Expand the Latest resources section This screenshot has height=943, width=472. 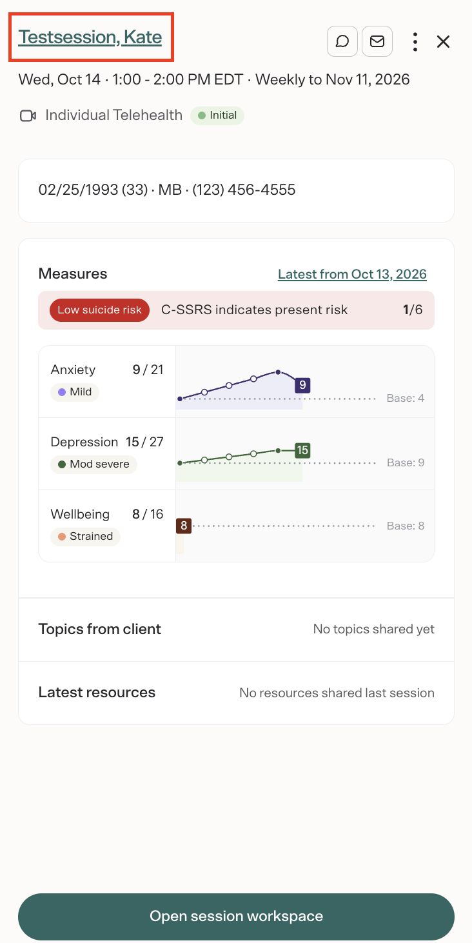coord(236,693)
